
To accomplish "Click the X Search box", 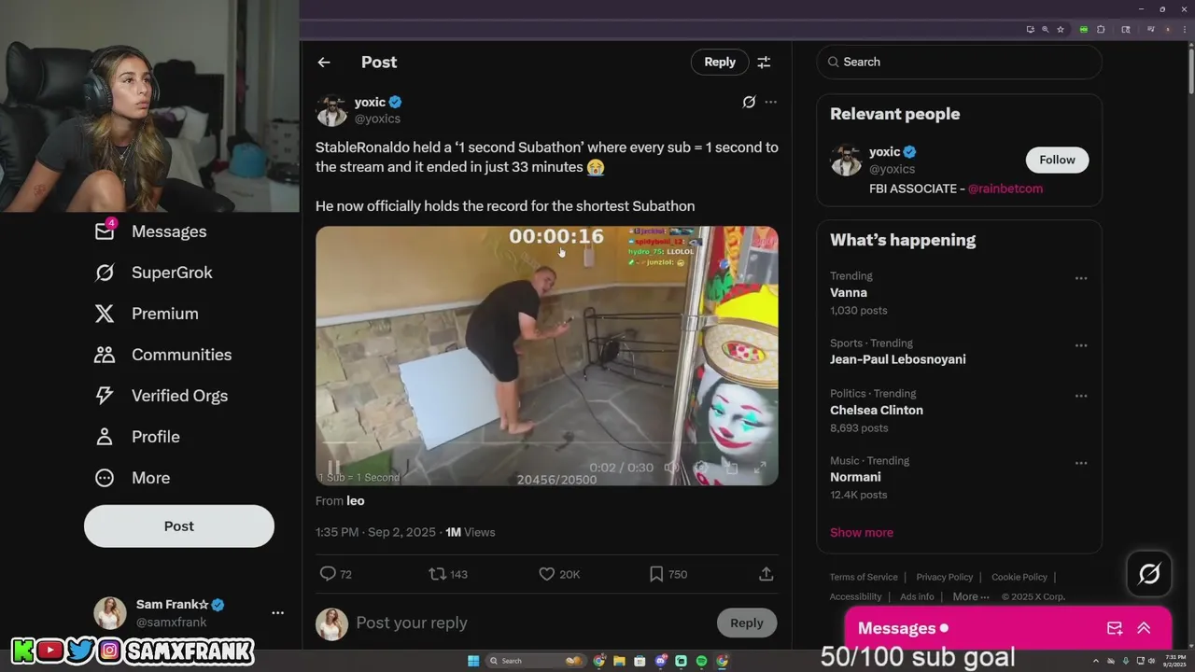I will (959, 62).
